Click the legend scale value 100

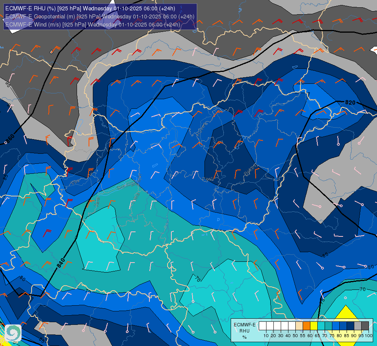pos(369,336)
